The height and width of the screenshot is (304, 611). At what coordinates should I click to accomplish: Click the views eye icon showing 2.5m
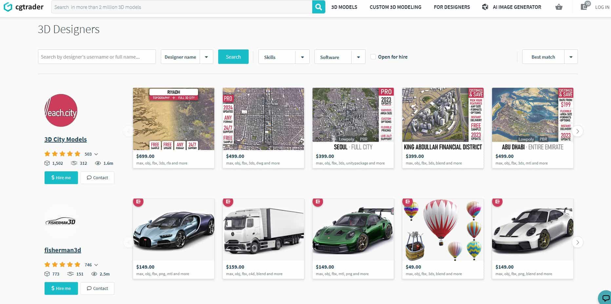[94, 274]
